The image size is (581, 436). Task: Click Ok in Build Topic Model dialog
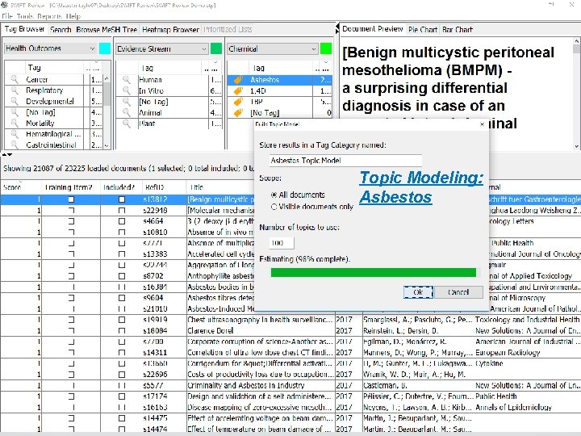(418, 292)
